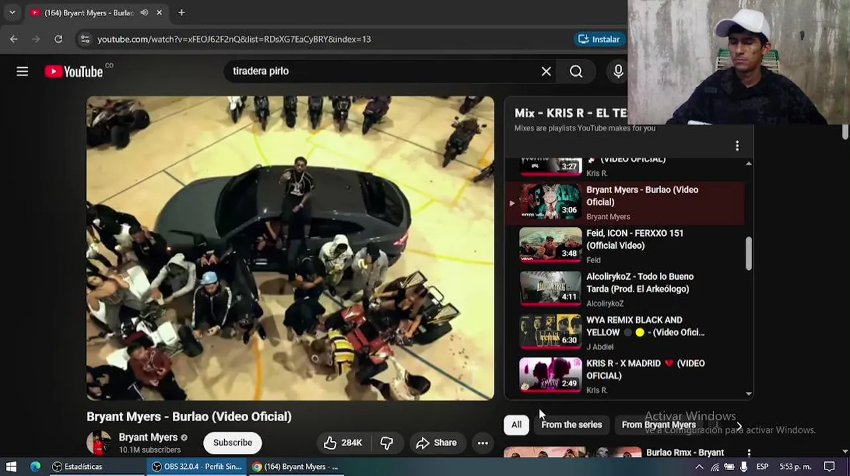Screen dimensions: 850x476
Task: Click the Kris R. thumbnail with 3:27 duration
Action: (x=550, y=167)
